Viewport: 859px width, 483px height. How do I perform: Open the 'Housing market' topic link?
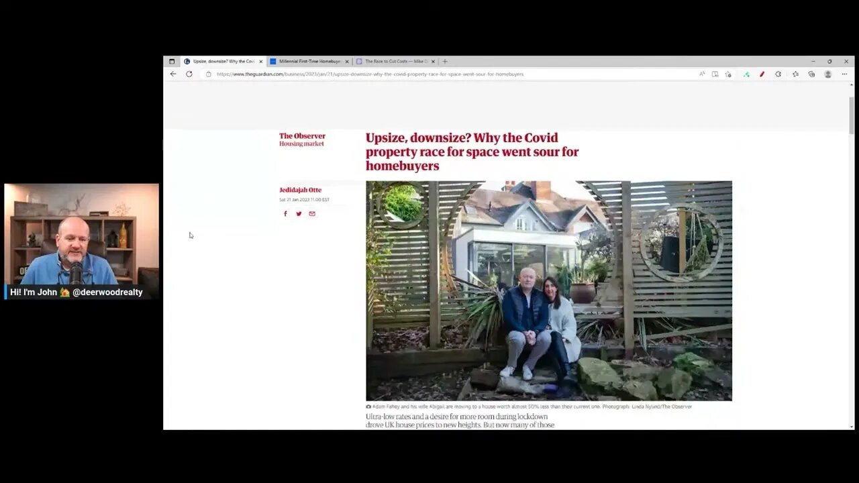tap(301, 144)
